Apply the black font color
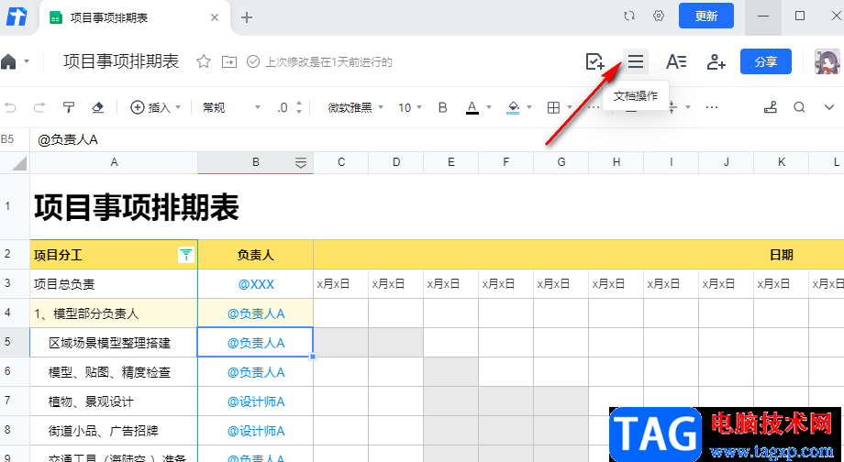The image size is (844, 462). (472, 107)
